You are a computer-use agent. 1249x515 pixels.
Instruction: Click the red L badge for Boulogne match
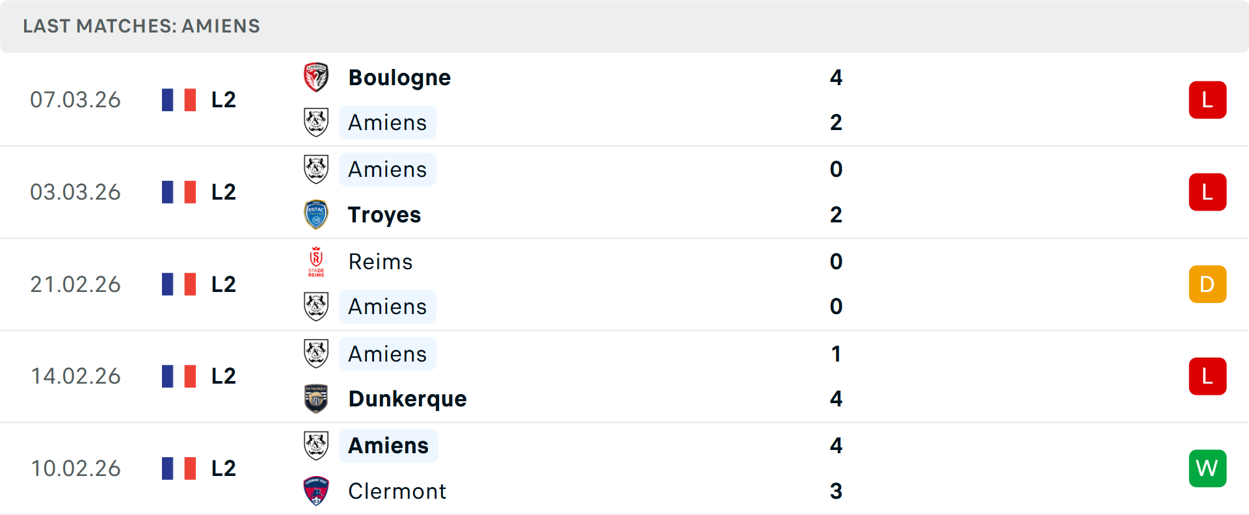1207,100
